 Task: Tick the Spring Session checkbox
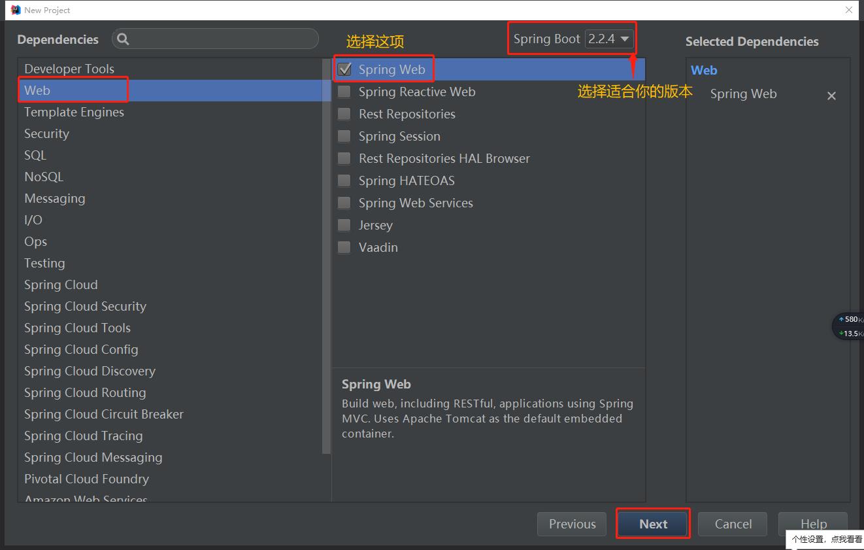pos(344,136)
